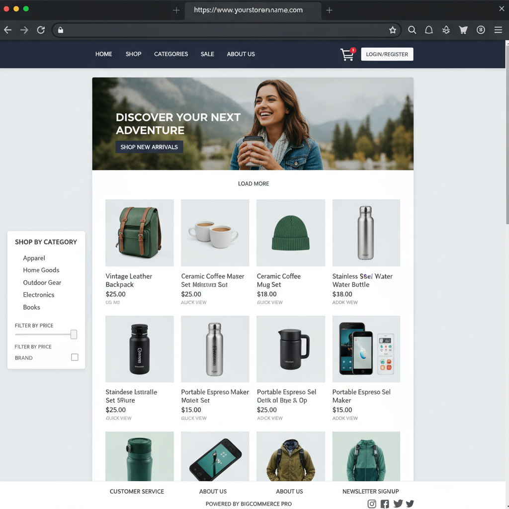Open the Instagram link in the footer
The height and width of the screenshot is (509, 509).
click(372, 504)
